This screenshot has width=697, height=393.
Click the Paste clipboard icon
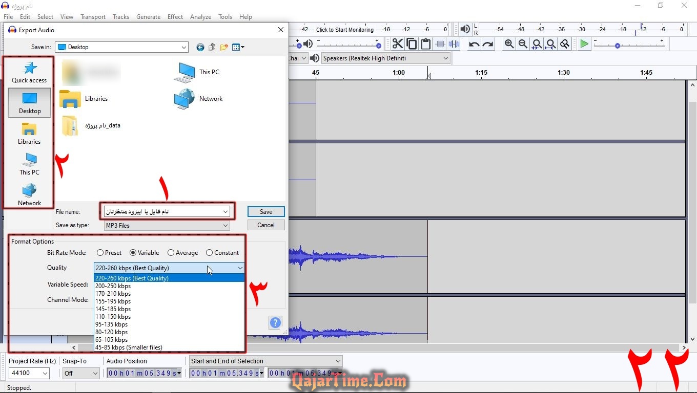[x=425, y=44]
